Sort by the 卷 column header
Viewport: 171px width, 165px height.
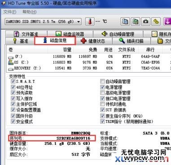click(x=27, y=49)
